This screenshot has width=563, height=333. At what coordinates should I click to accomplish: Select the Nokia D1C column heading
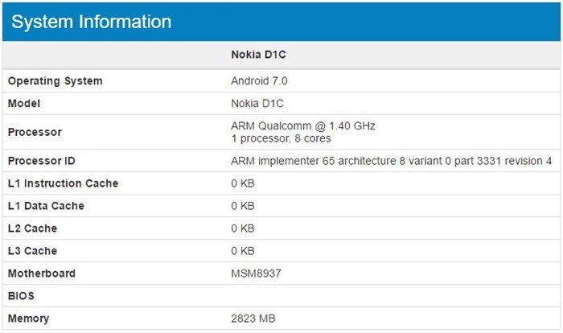point(258,55)
